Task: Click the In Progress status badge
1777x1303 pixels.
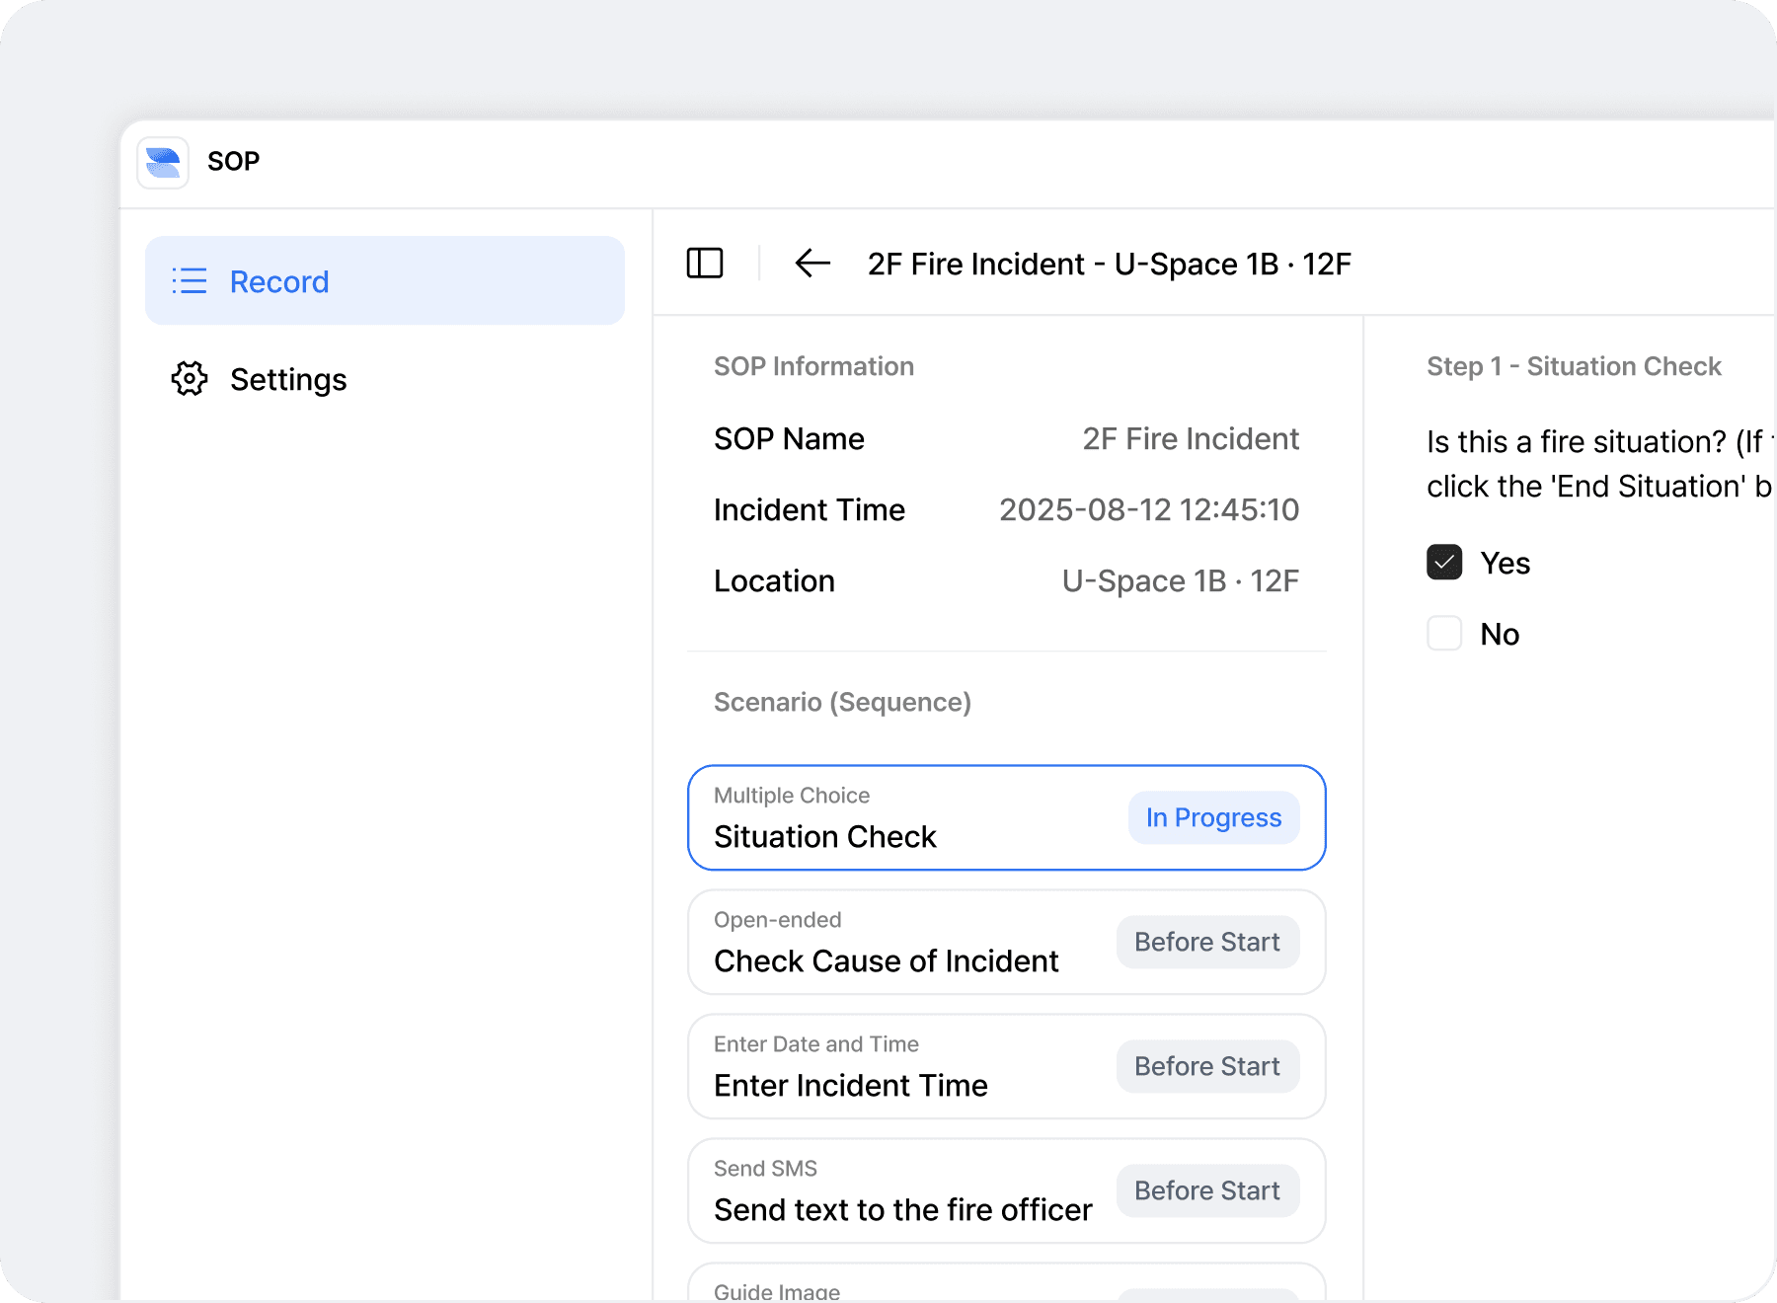Action: (1213, 818)
